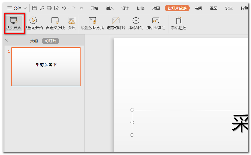Click the bottom-left text box handle
Image resolution: width=251 pixels, height=155 pixels.
tap(132, 135)
